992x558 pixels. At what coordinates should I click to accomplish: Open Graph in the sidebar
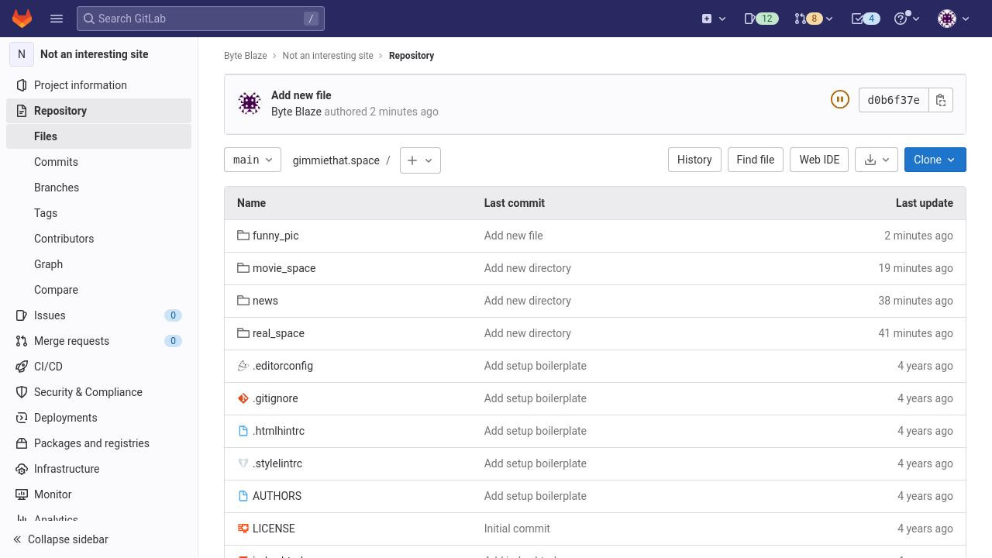point(98,264)
